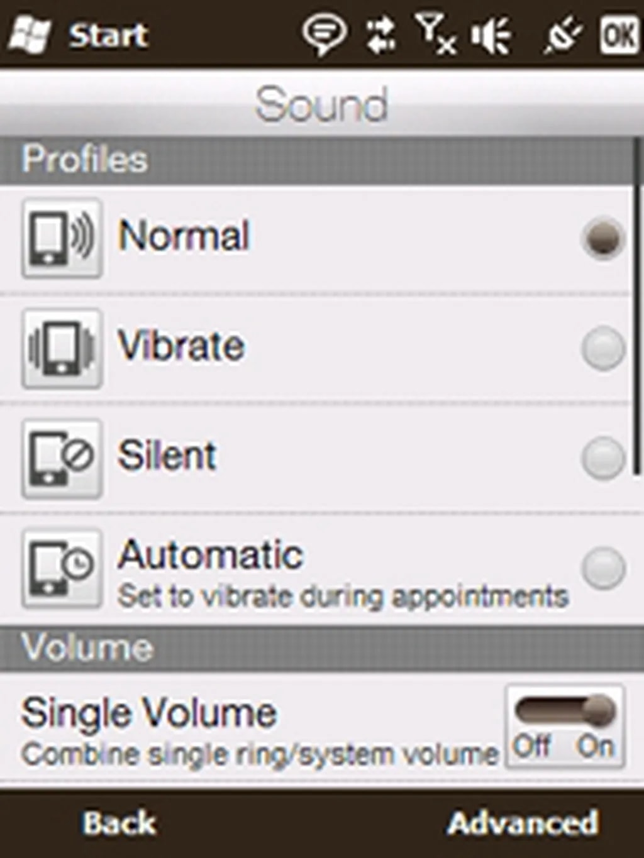The image size is (644, 858).
Task: Tap the power plug charging icon
Action: (x=562, y=35)
